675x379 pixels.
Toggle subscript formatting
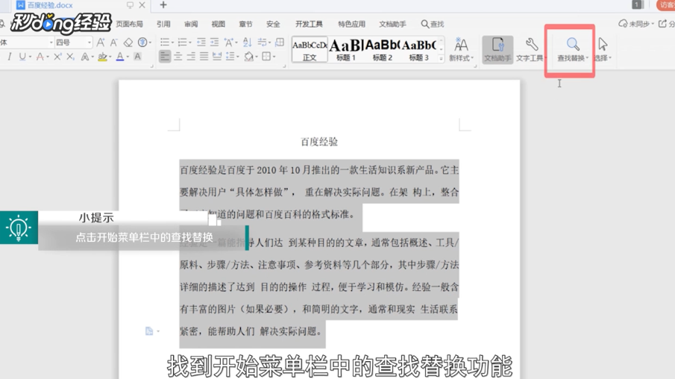(70, 57)
